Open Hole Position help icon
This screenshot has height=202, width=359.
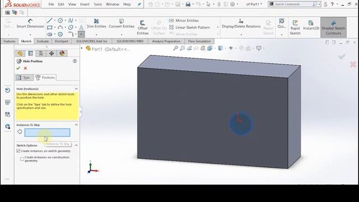[75, 61]
